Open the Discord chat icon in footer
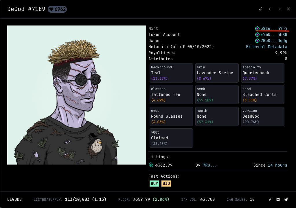296x208 pixels. tap(278, 200)
